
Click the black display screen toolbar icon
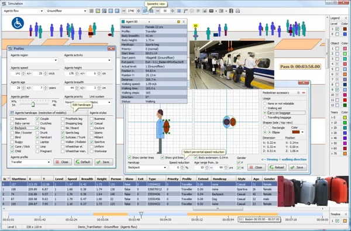coord(211,11)
